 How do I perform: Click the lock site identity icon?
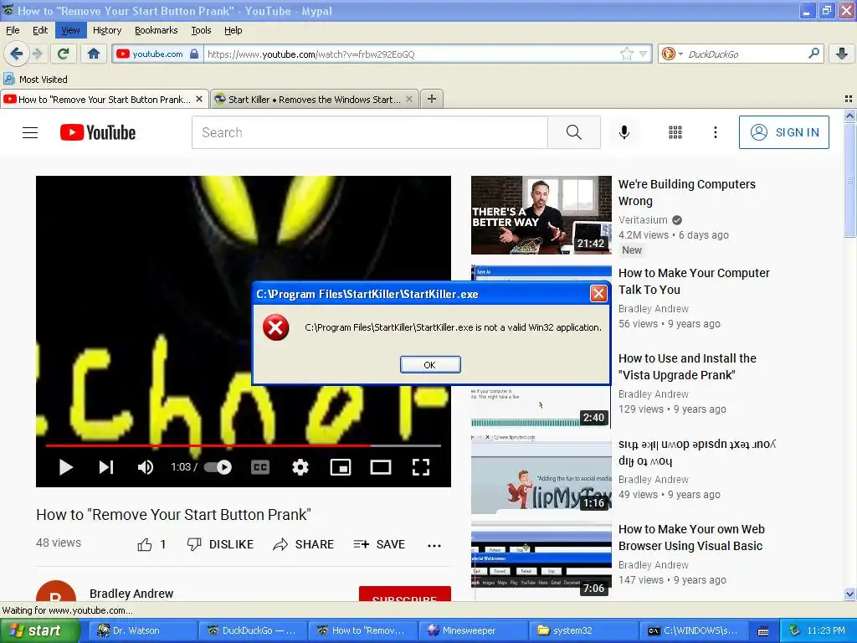194,54
